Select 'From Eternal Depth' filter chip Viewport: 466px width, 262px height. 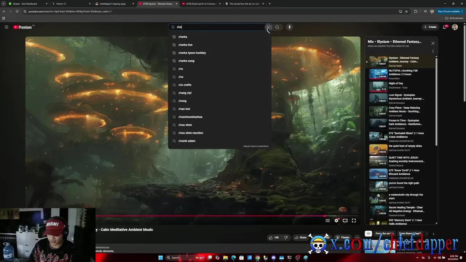(410, 234)
